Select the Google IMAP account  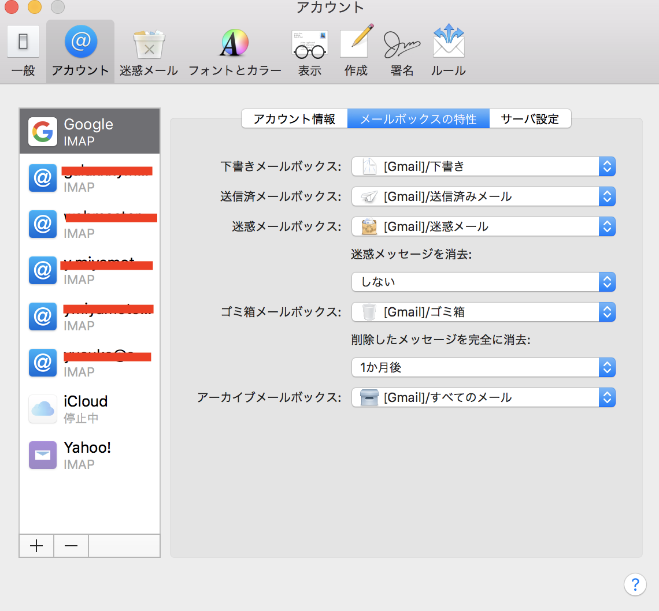click(90, 132)
